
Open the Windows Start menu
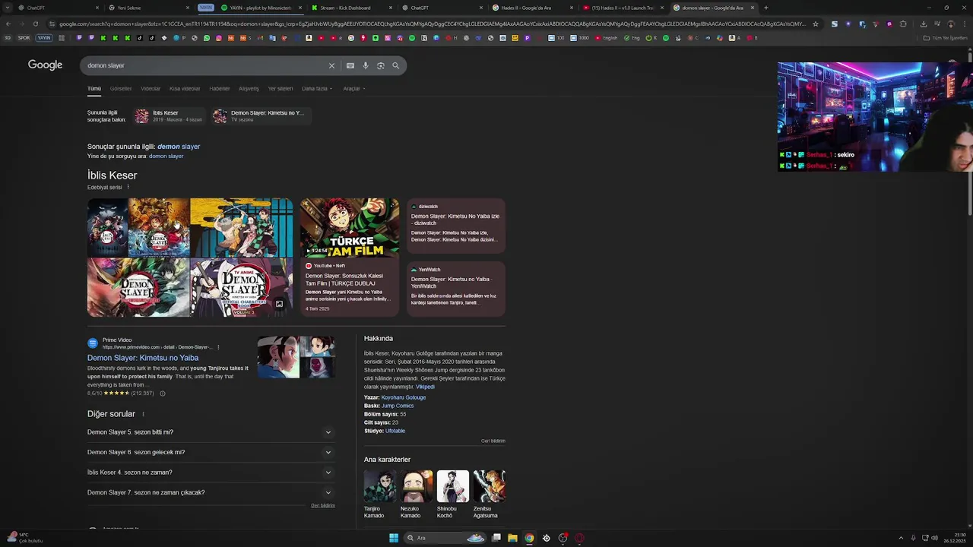click(394, 538)
